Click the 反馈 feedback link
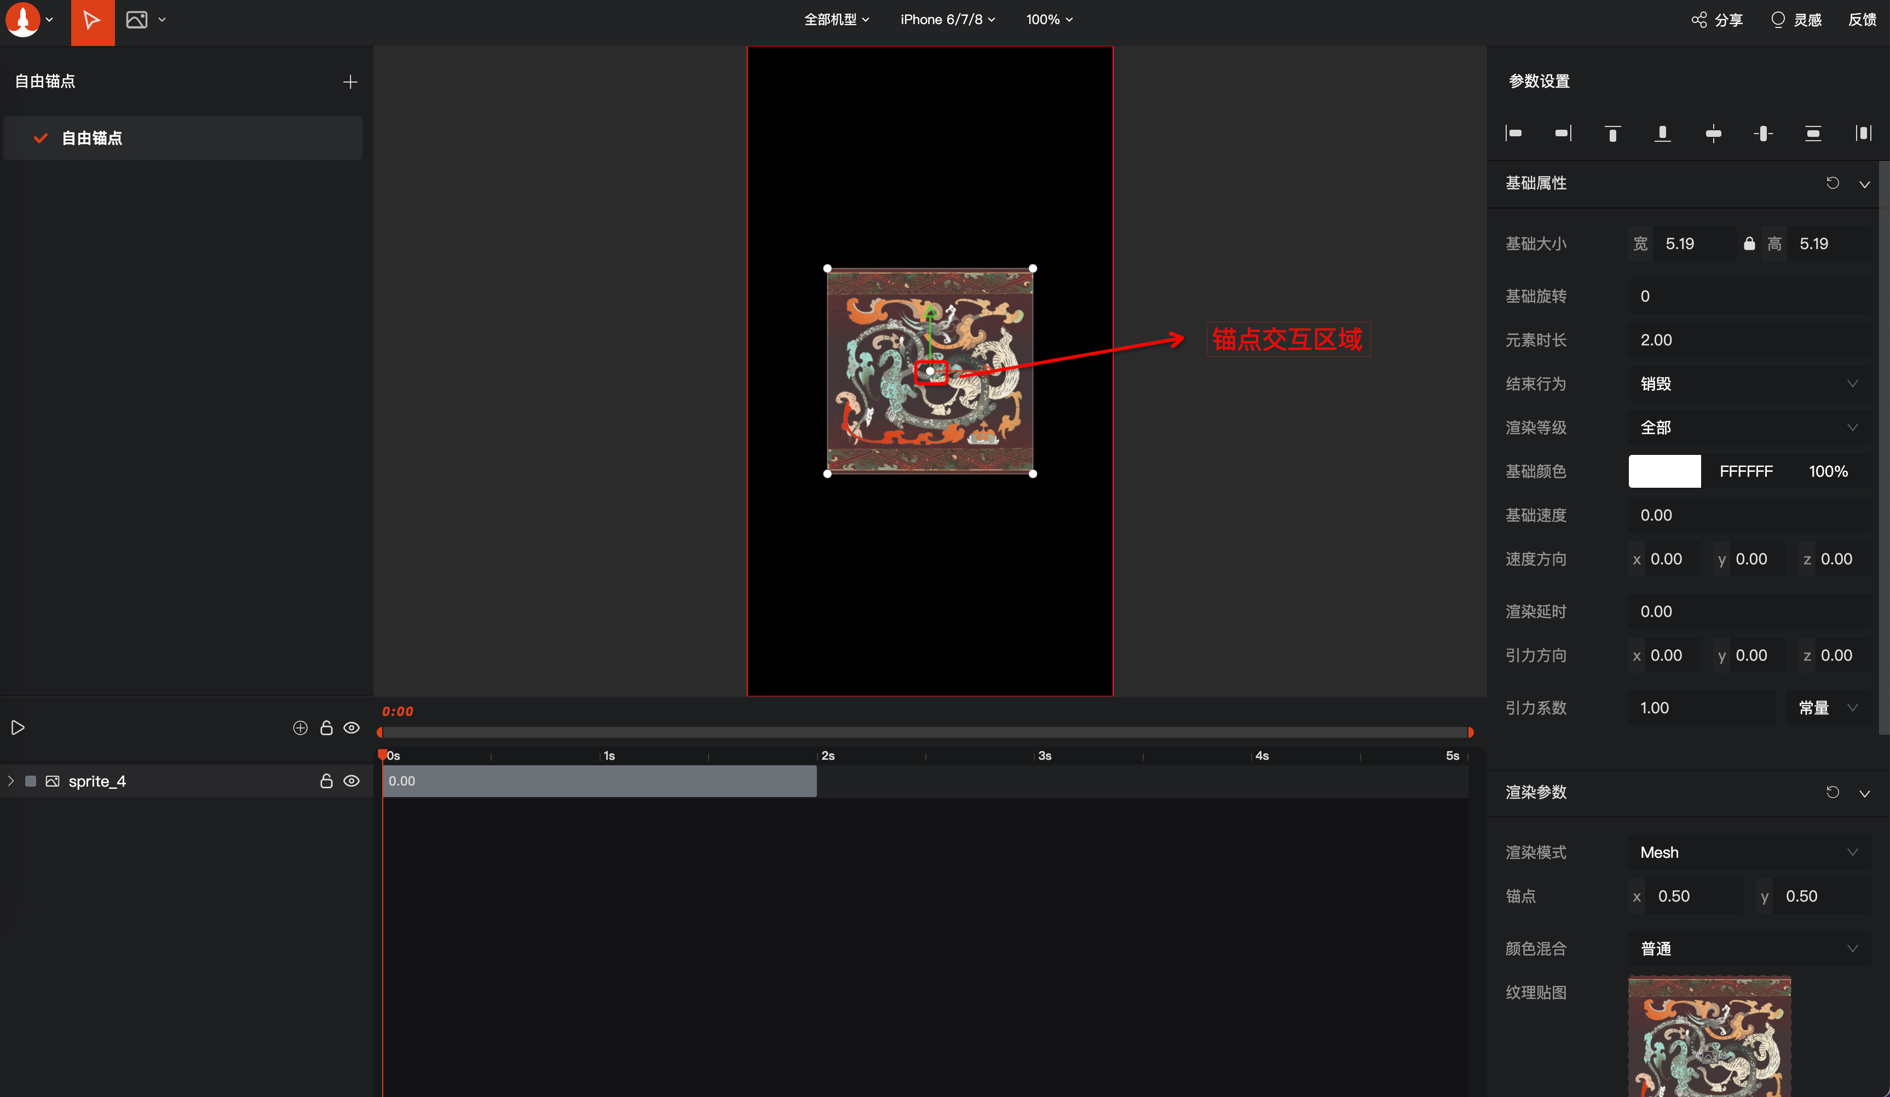This screenshot has width=1890, height=1097. pyautogui.click(x=1862, y=20)
